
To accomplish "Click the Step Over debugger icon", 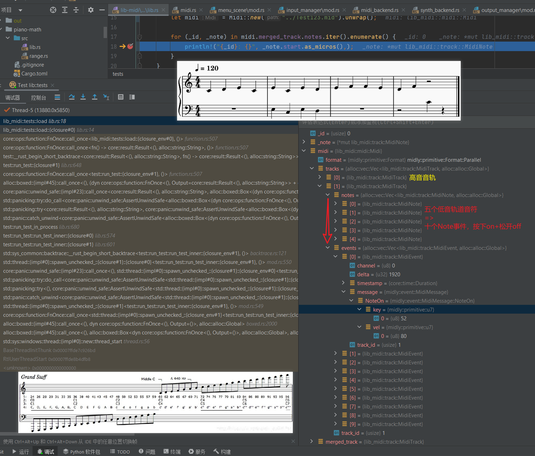I will pyautogui.click(x=72, y=97).
